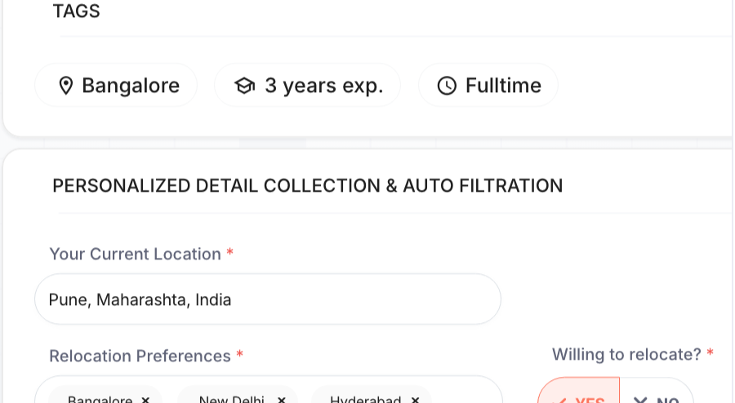Screen dimensions: 735x403
Task: Click the location pin icon beside Bangalore tag
Action: pyautogui.click(x=66, y=86)
